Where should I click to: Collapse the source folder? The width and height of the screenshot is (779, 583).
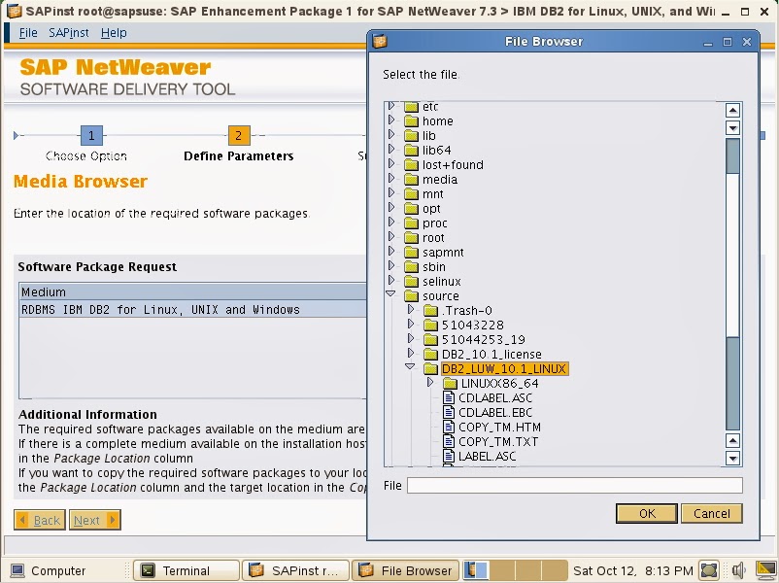(392, 295)
